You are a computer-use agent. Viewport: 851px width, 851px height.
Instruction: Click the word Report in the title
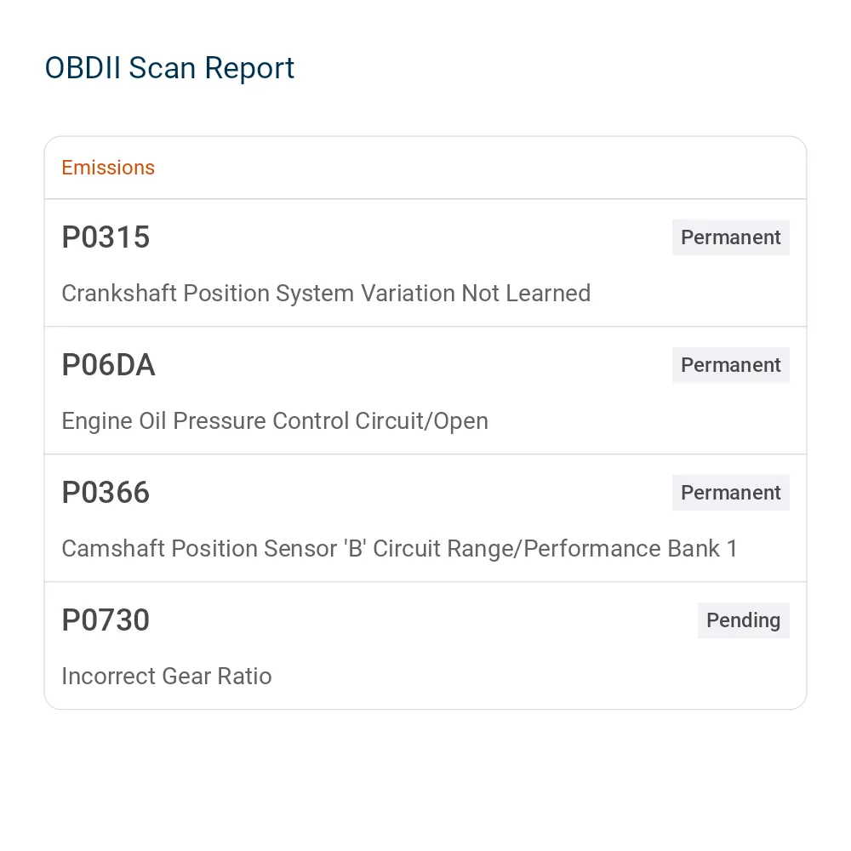[x=249, y=70]
